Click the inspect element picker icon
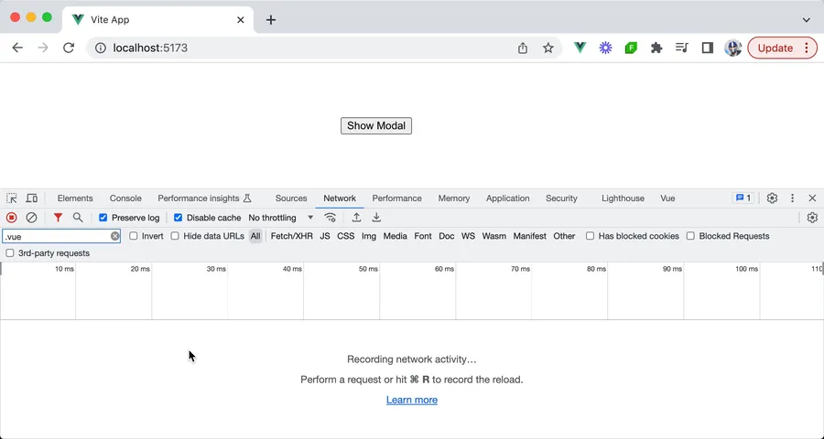The height and width of the screenshot is (439, 824). tap(12, 198)
